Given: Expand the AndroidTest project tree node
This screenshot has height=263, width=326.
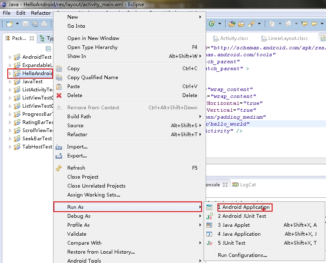Looking at the screenshot, I should pyautogui.click(x=10, y=57).
